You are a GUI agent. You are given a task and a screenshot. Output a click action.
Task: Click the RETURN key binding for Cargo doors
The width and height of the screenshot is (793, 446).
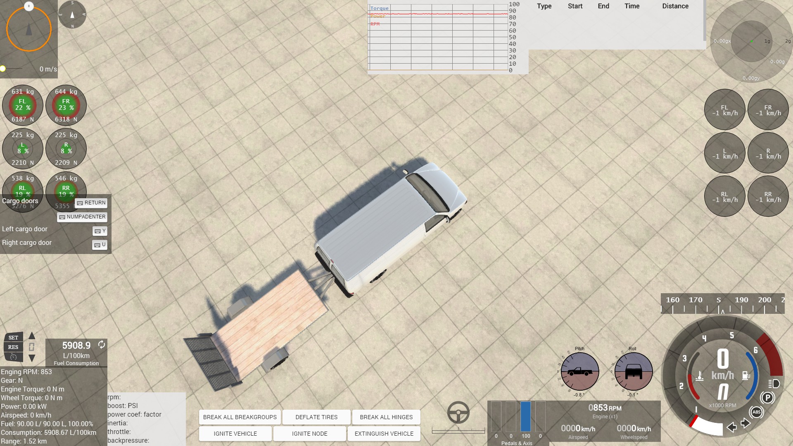91,203
